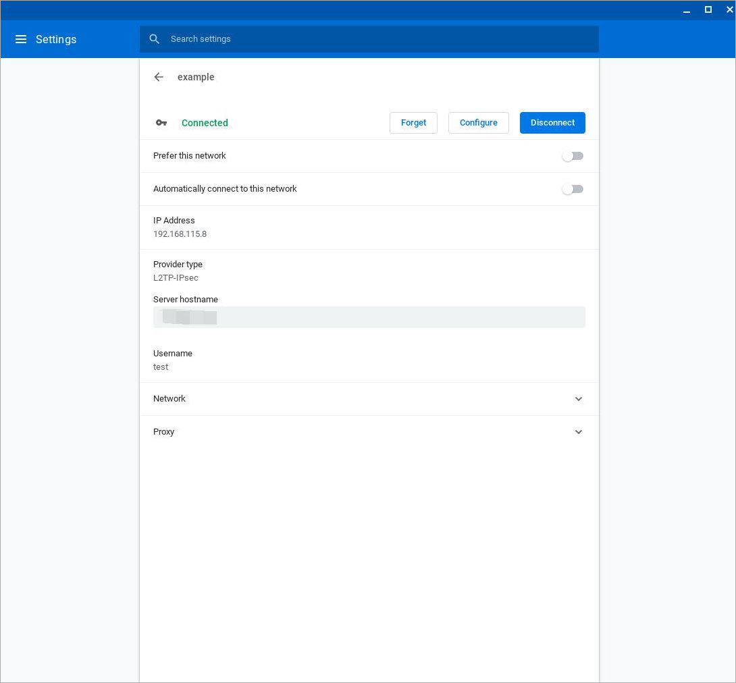Image resolution: width=736 pixels, height=683 pixels.
Task: Click the back arrow next to example
Action: tap(159, 77)
